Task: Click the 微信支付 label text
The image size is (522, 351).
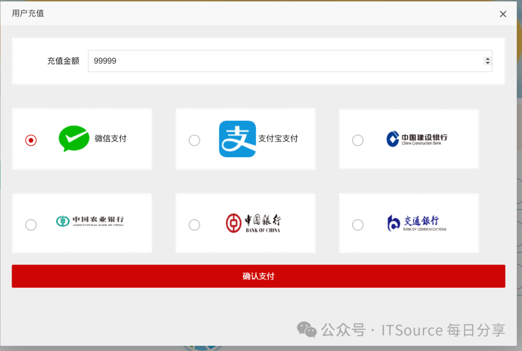Action: click(111, 139)
